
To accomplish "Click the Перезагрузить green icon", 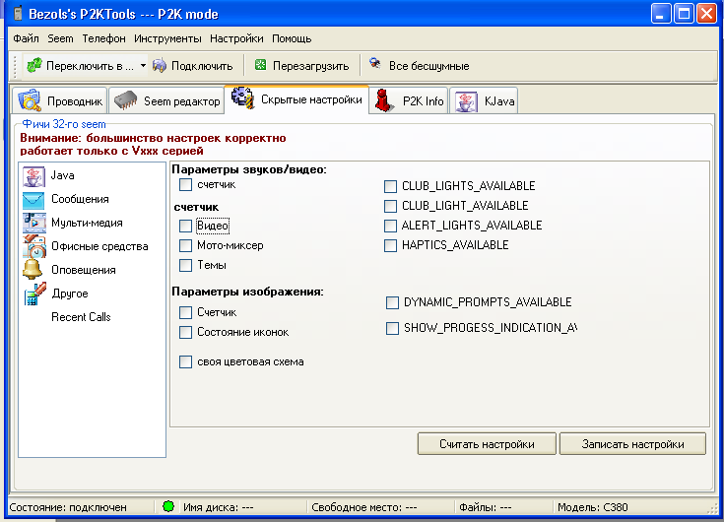I will [x=260, y=65].
